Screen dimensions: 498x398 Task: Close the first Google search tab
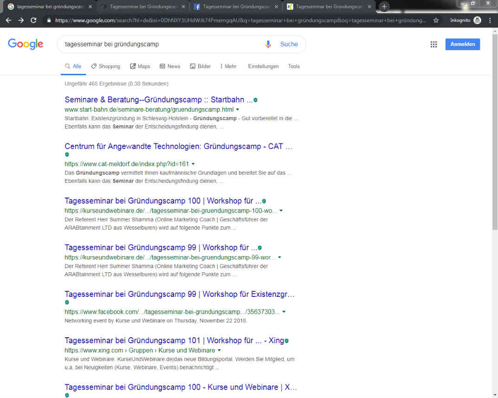point(90,6)
